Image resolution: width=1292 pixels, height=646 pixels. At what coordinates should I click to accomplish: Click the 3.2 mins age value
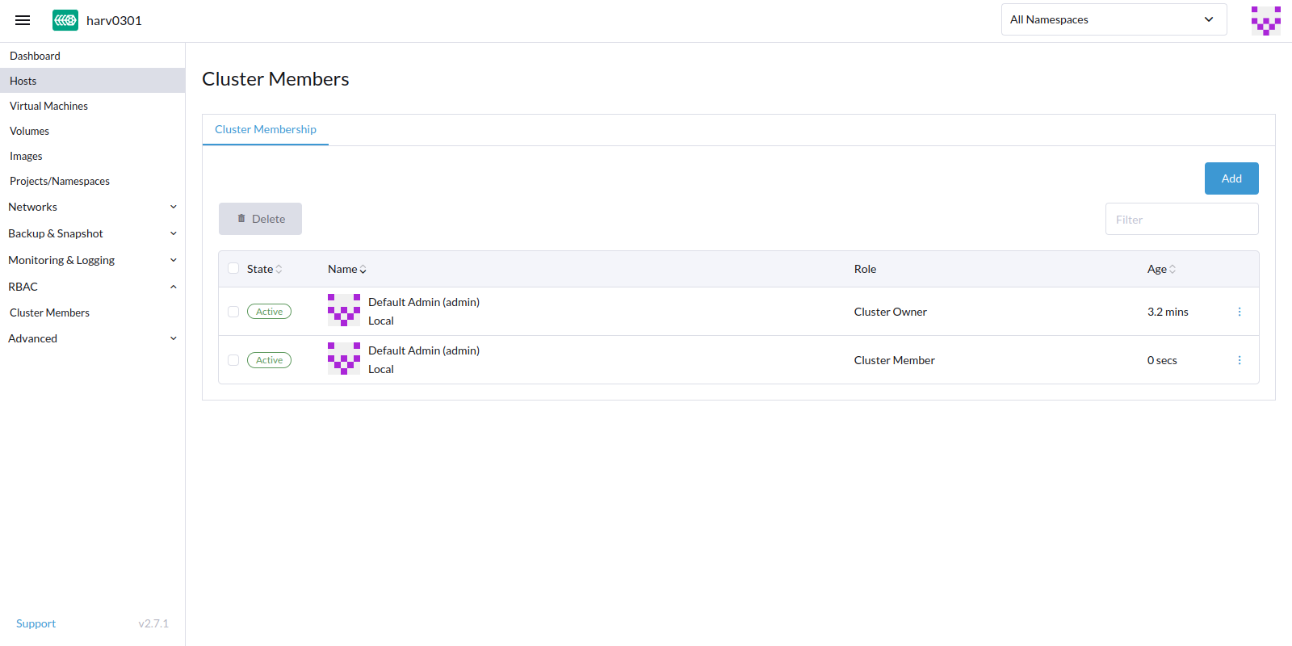pyautogui.click(x=1168, y=312)
